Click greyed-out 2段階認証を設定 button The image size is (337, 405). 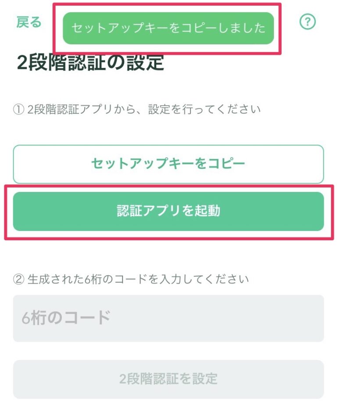168,379
